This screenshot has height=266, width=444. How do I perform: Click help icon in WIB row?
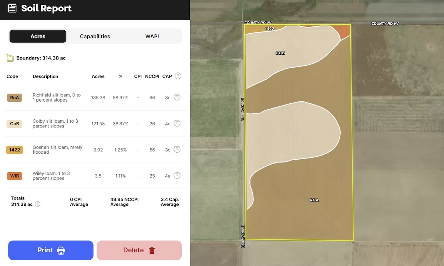pos(177,175)
